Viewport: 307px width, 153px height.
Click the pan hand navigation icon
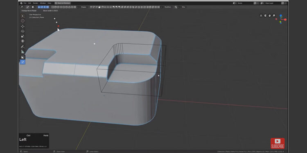tap(270, 16)
